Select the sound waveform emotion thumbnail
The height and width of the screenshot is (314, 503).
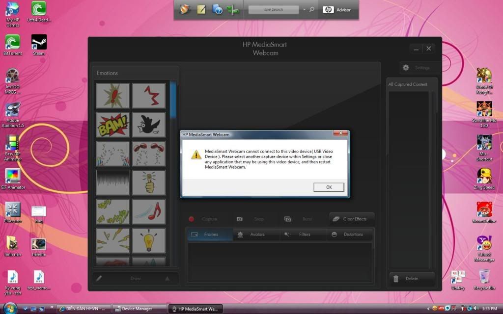coord(113,183)
